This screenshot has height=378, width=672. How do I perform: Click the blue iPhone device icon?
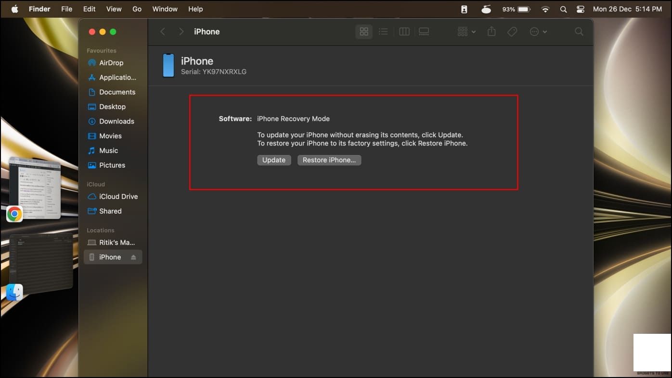click(168, 65)
